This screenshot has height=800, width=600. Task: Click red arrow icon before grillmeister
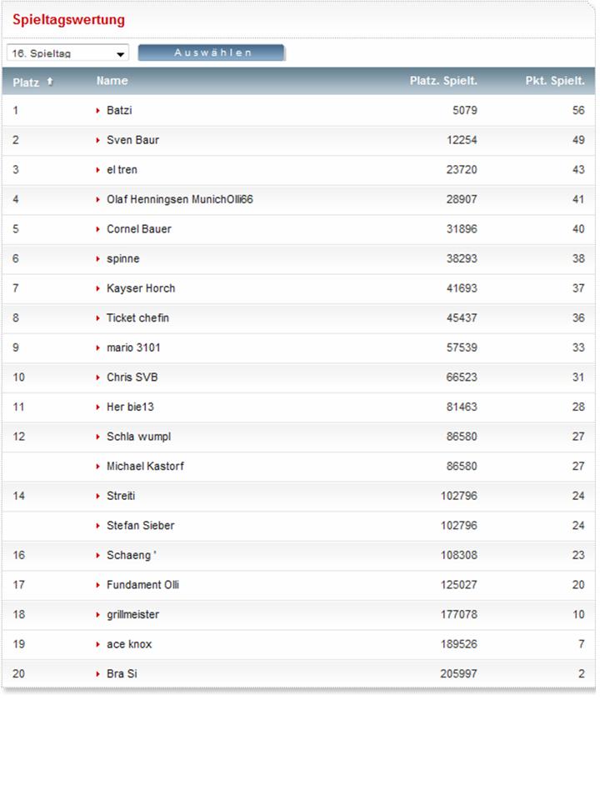[97, 615]
